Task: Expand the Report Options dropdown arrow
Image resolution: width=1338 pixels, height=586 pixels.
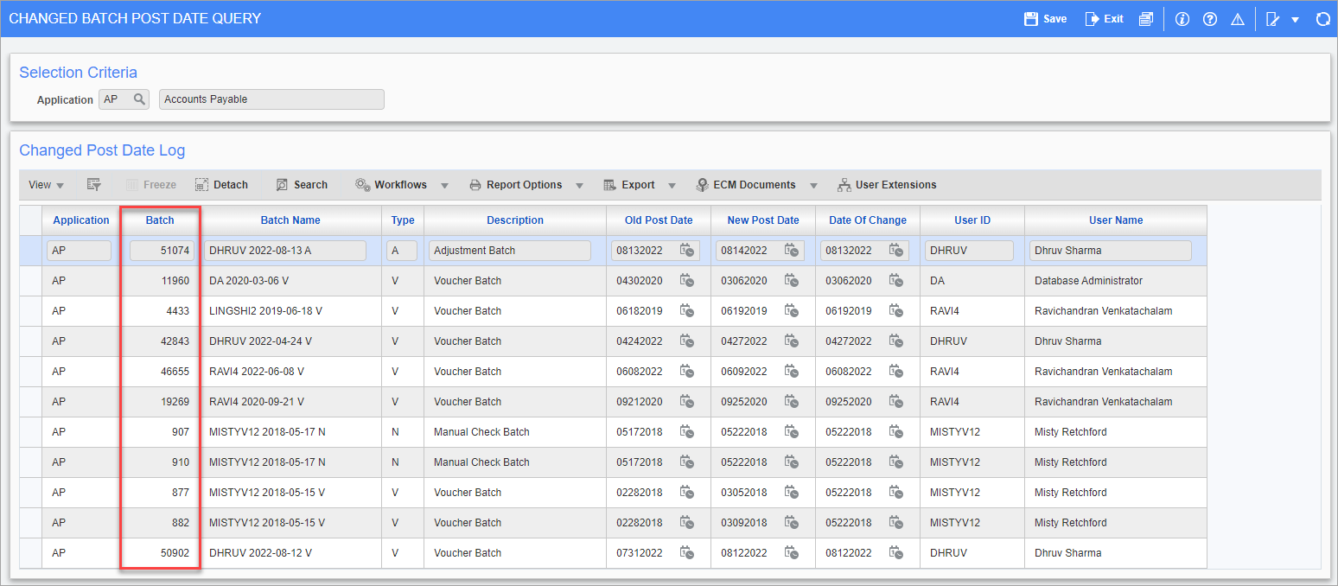Action: coord(579,186)
